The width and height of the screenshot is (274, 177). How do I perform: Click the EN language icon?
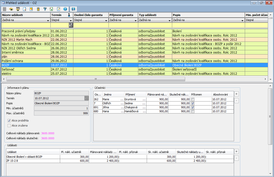coord(74,9)
